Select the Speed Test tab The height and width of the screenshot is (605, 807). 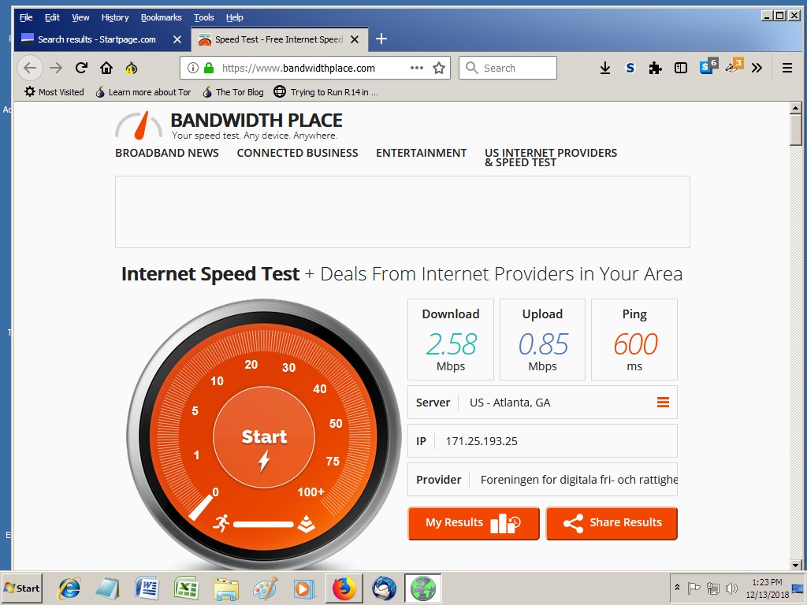coord(278,39)
